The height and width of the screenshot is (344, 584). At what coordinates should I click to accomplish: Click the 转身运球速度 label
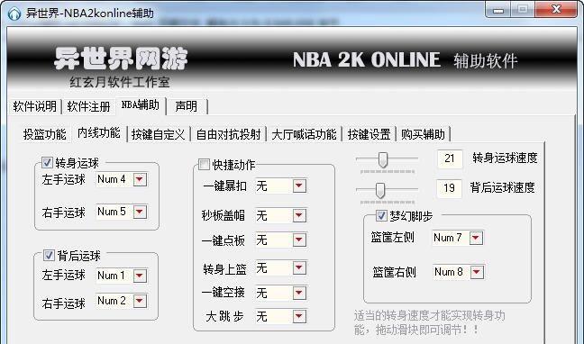pyautogui.click(x=505, y=158)
